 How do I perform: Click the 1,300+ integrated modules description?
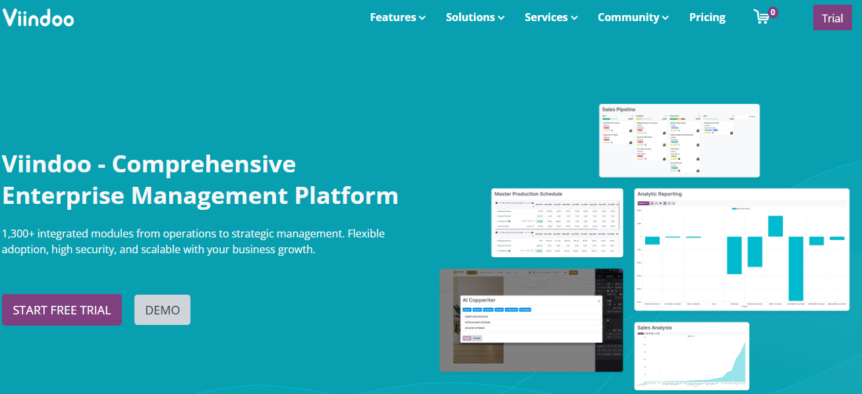coord(194,241)
